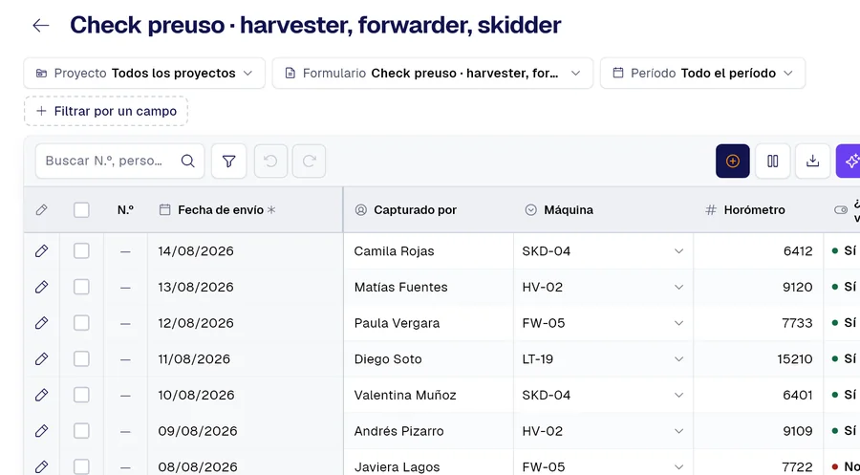Edit the 10/08/2026 row with pencil
The height and width of the screenshot is (475, 860).
pyautogui.click(x=41, y=395)
